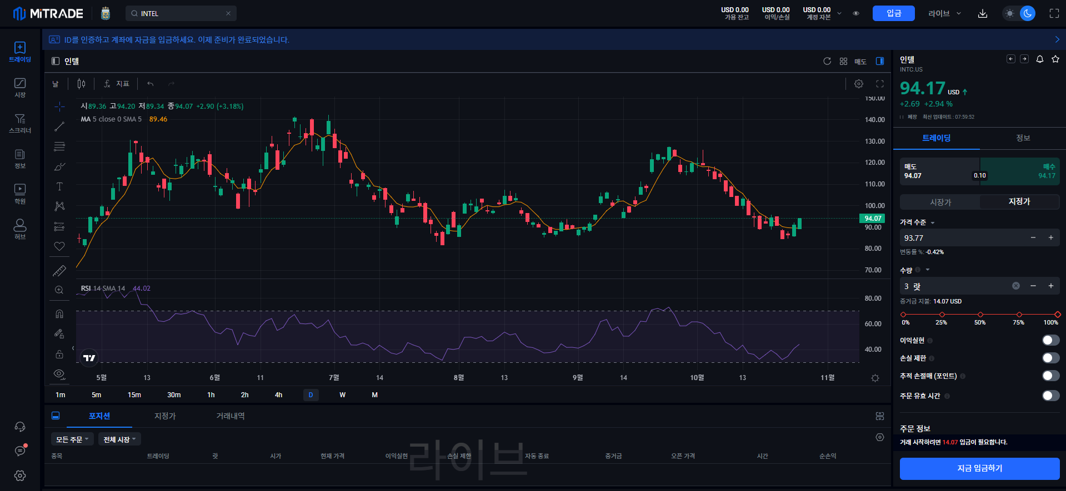Enable order validity time (주문 유효 시간) switch
The width and height of the screenshot is (1066, 491).
[1051, 396]
